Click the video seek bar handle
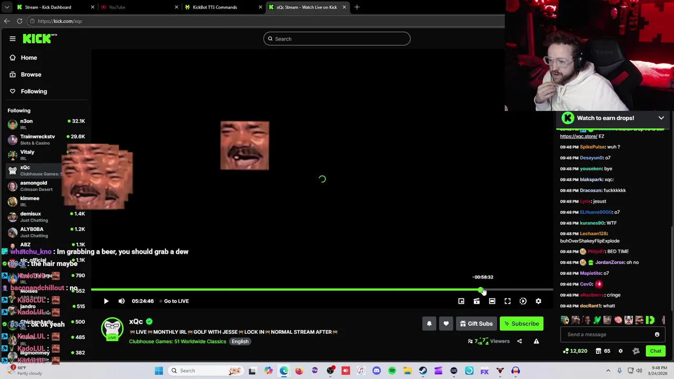The width and height of the screenshot is (674, 379). coord(481,290)
